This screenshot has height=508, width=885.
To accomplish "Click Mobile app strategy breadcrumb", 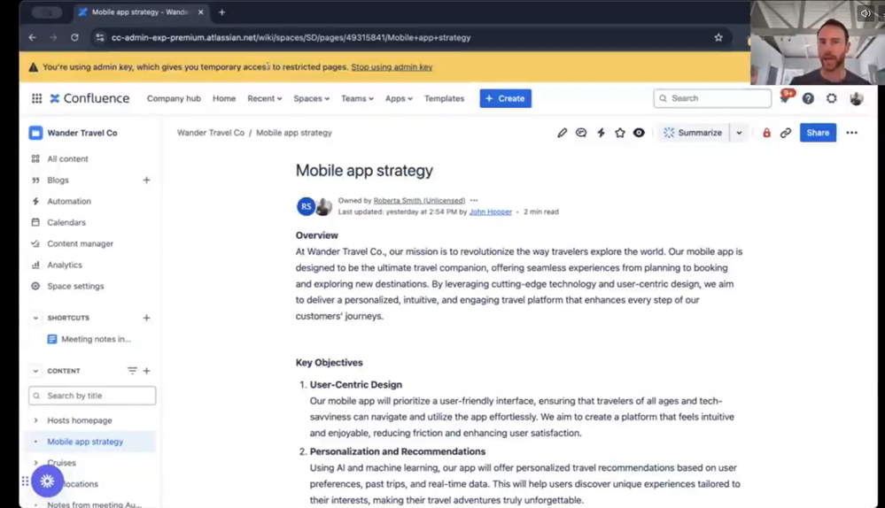I will click(294, 133).
